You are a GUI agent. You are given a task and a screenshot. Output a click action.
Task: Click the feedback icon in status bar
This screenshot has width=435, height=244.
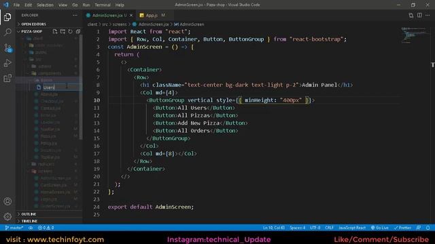(x=419, y=228)
